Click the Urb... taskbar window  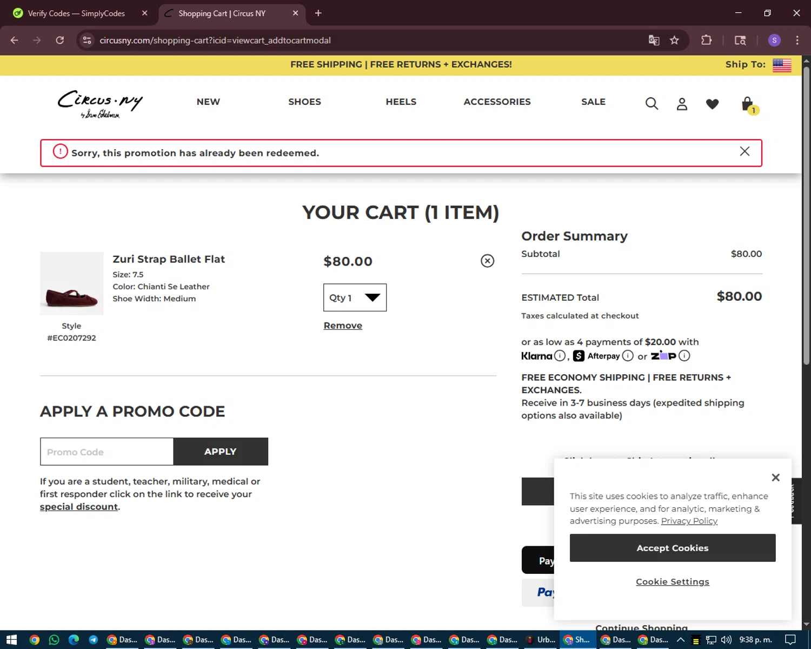tap(541, 640)
